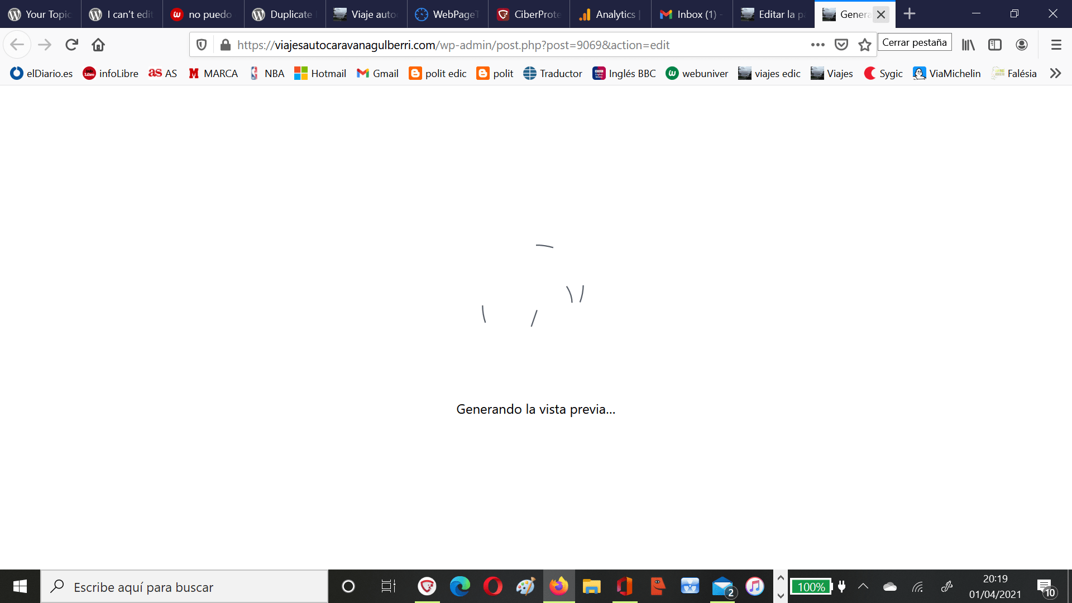Open the Falésia bookmark

click(1014, 73)
